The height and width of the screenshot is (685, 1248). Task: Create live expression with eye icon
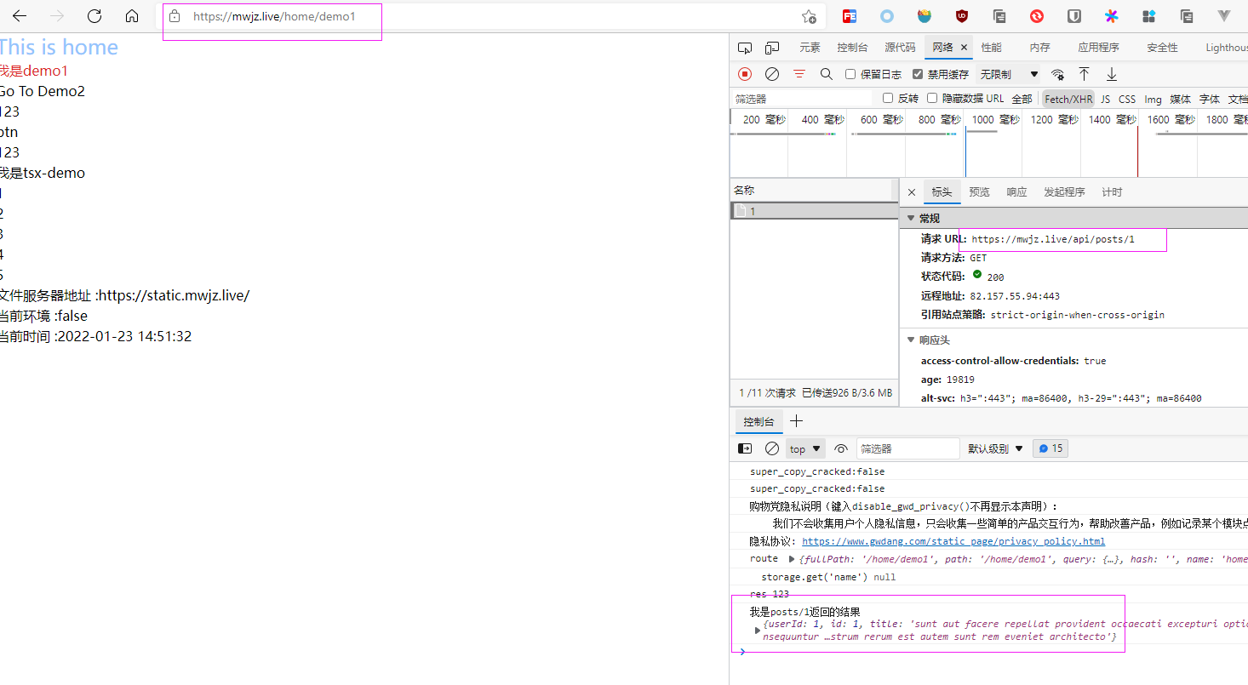(841, 448)
